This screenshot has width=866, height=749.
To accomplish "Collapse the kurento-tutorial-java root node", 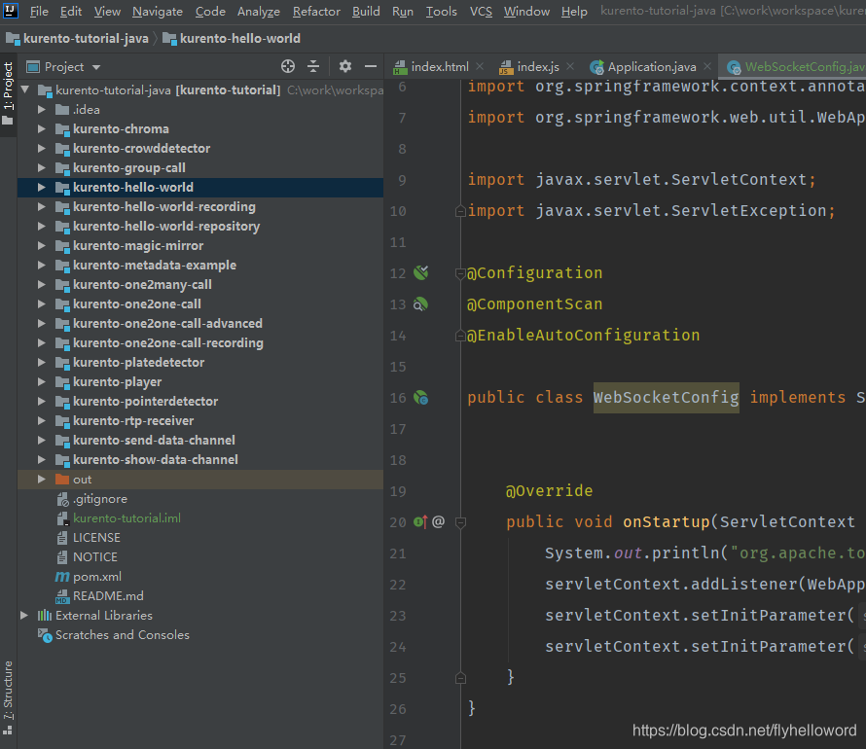I will pos(25,89).
